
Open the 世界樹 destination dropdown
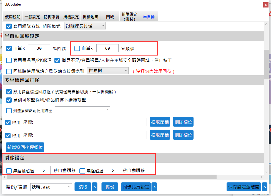[x=108, y=71]
